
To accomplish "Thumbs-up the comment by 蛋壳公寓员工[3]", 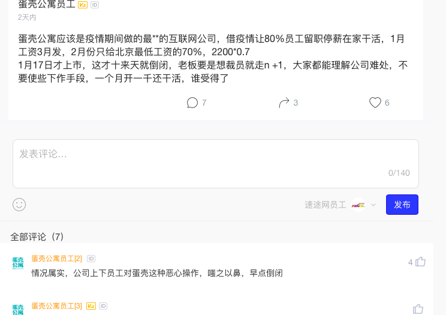I will pos(418,309).
